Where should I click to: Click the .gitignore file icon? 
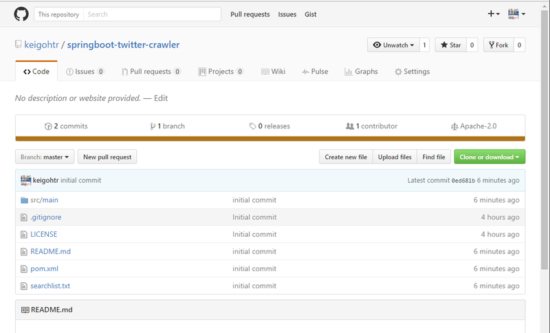coord(24,218)
